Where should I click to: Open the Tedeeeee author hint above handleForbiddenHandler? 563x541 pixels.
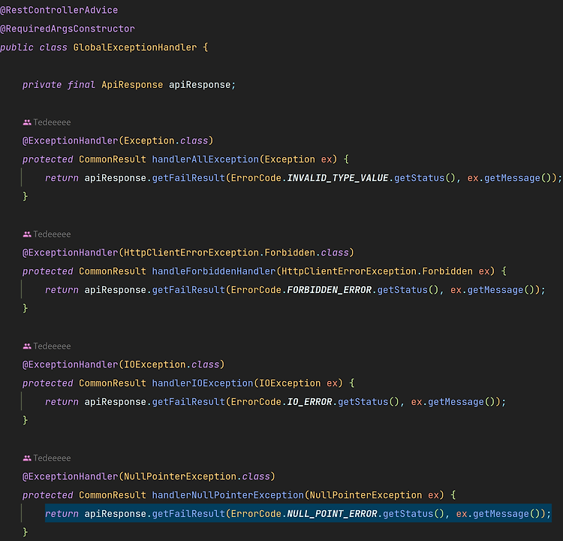(x=52, y=234)
